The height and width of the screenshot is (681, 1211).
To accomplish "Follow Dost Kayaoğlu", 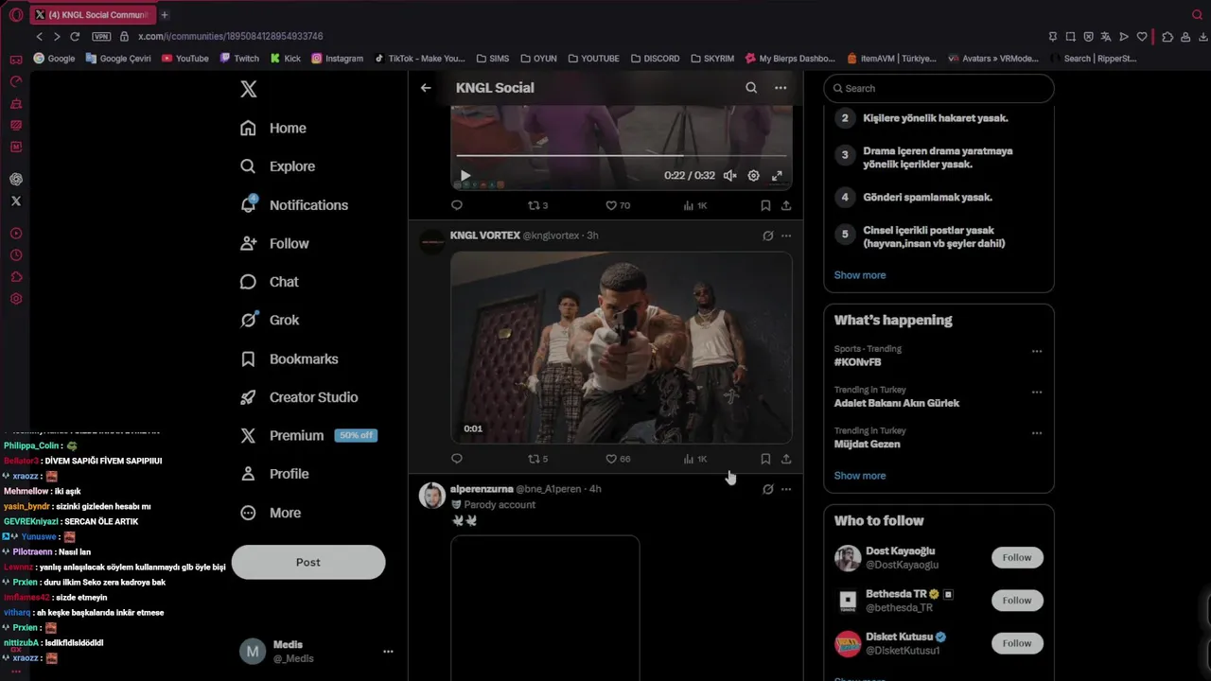I will point(1017,558).
